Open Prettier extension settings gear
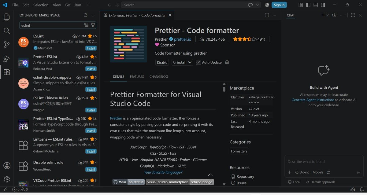The image size is (367, 195). click(227, 62)
